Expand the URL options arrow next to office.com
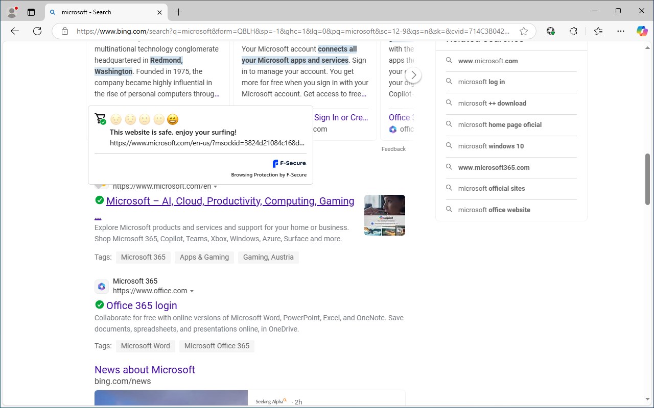This screenshot has height=408, width=654. (x=192, y=291)
